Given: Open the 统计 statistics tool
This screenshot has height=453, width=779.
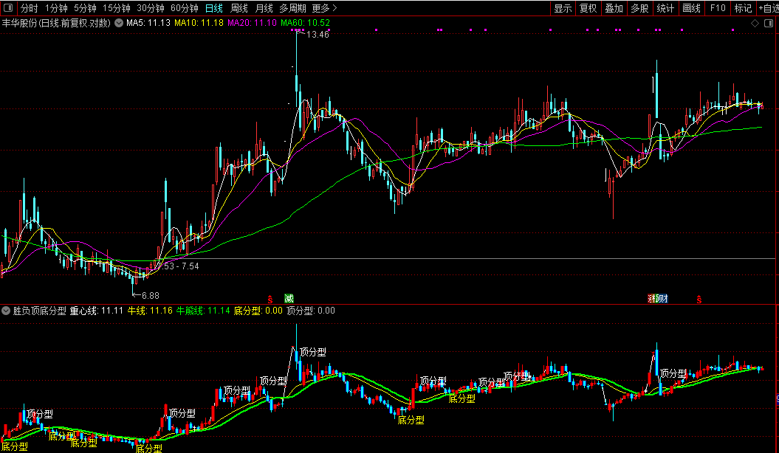Looking at the screenshot, I should coord(666,8).
